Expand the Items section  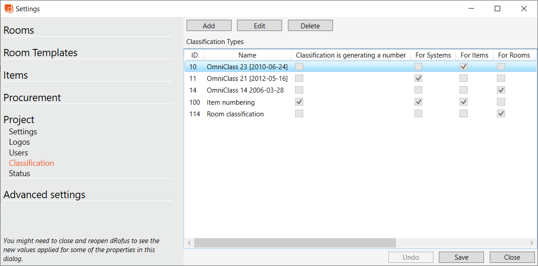(15, 75)
